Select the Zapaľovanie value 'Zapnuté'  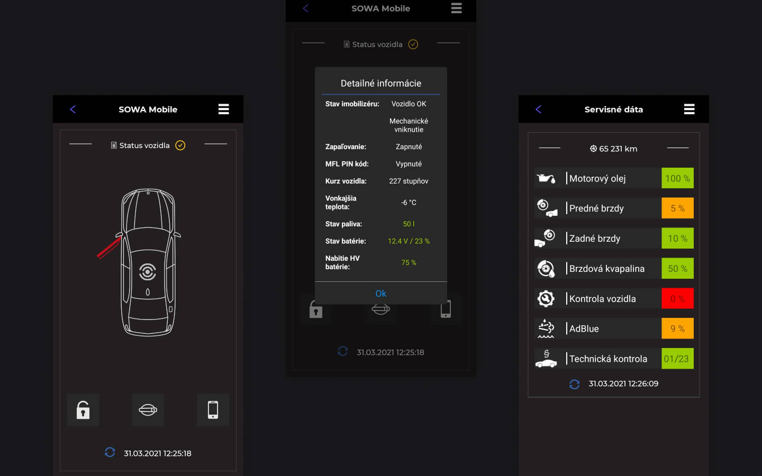pyautogui.click(x=409, y=147)
